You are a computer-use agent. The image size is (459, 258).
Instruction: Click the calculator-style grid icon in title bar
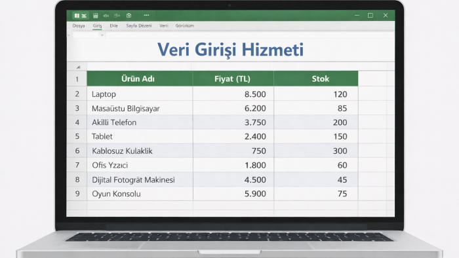click(96, 16)
